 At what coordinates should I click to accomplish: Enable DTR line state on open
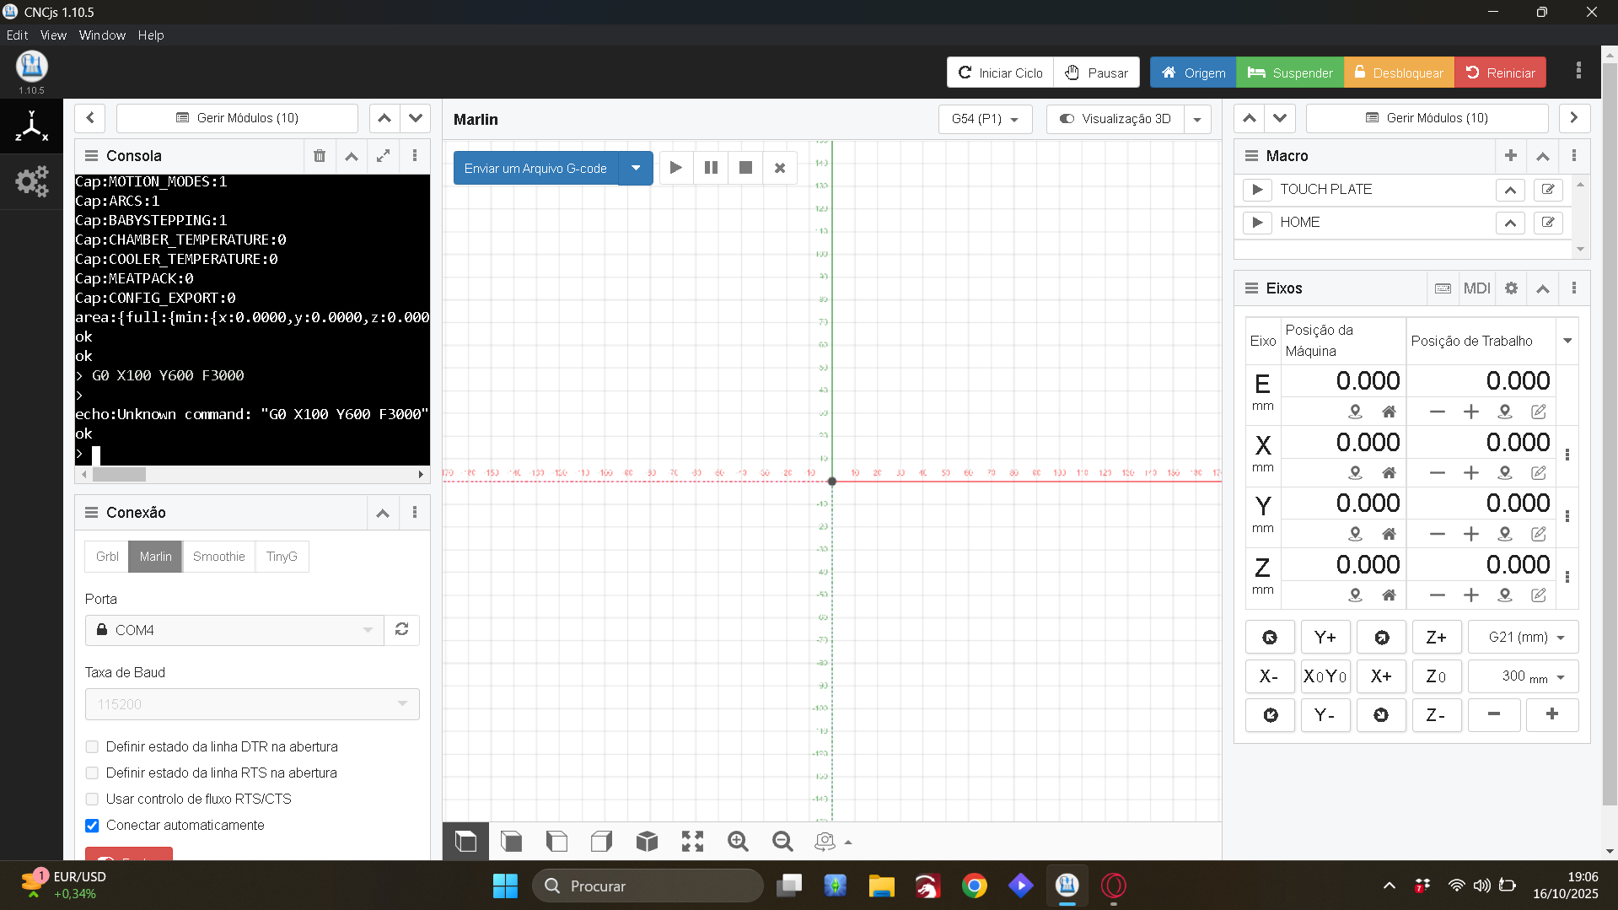[x=92, y=747]
